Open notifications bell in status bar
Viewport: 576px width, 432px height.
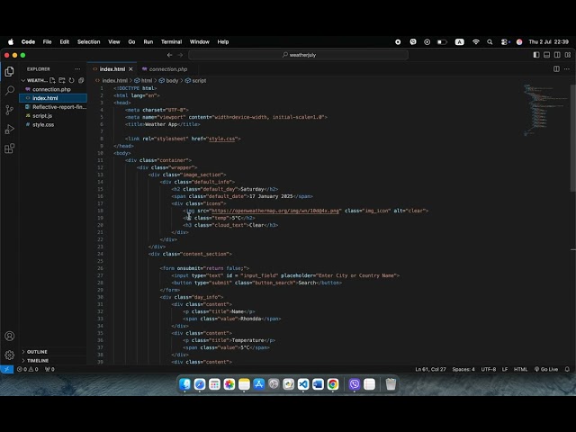click(567, 369)
